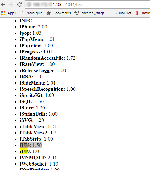Click the iRSA: 1.0 entry
The width and height of the screenshot is (150, 170).
click(31, 77)
